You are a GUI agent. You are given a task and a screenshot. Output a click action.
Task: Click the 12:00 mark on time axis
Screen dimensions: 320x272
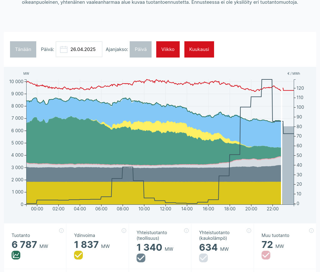point(165,209)
